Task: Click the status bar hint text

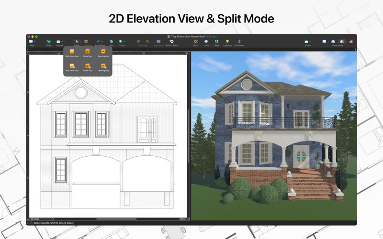Action: 54,223
